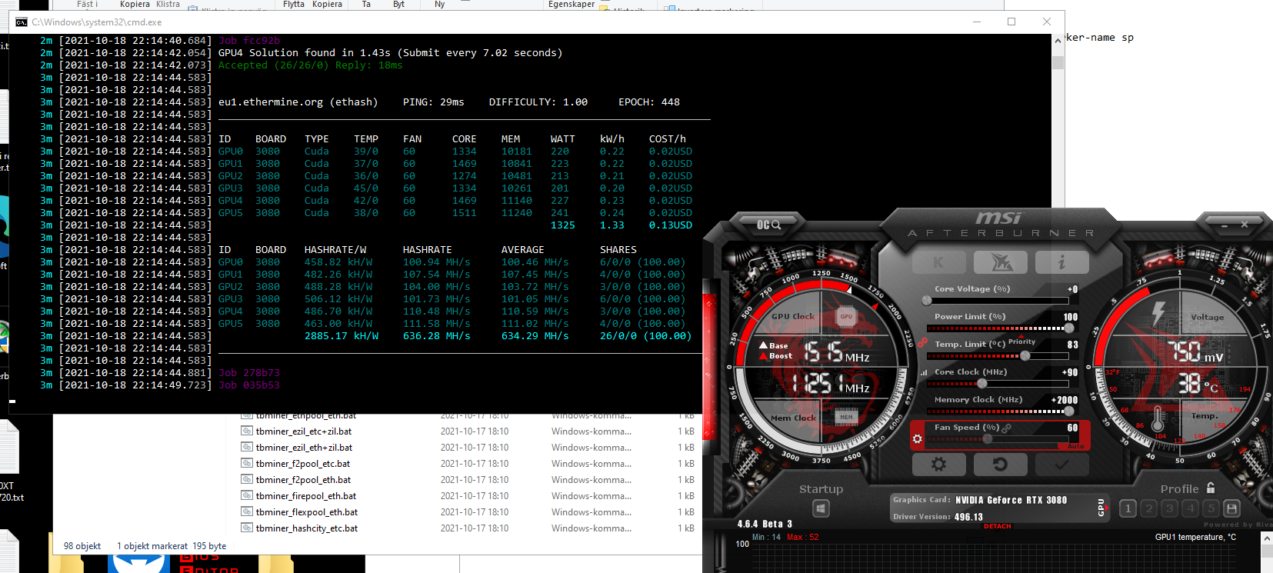Select Afterburner profile slot 4
This screenshot has width=1273, height=573.
pyautogui.click(x=1190, y=508)
